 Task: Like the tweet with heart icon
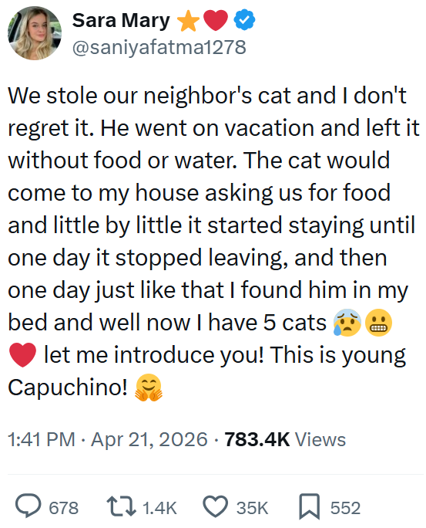[216, 506]
